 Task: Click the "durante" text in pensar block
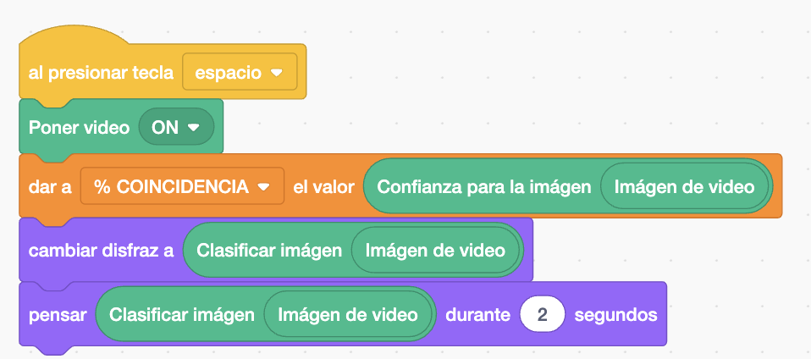click(x=478, y=315)
